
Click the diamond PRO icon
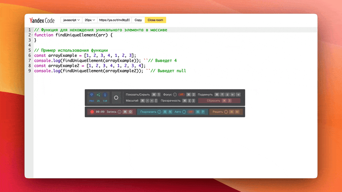tap(91, 95)
